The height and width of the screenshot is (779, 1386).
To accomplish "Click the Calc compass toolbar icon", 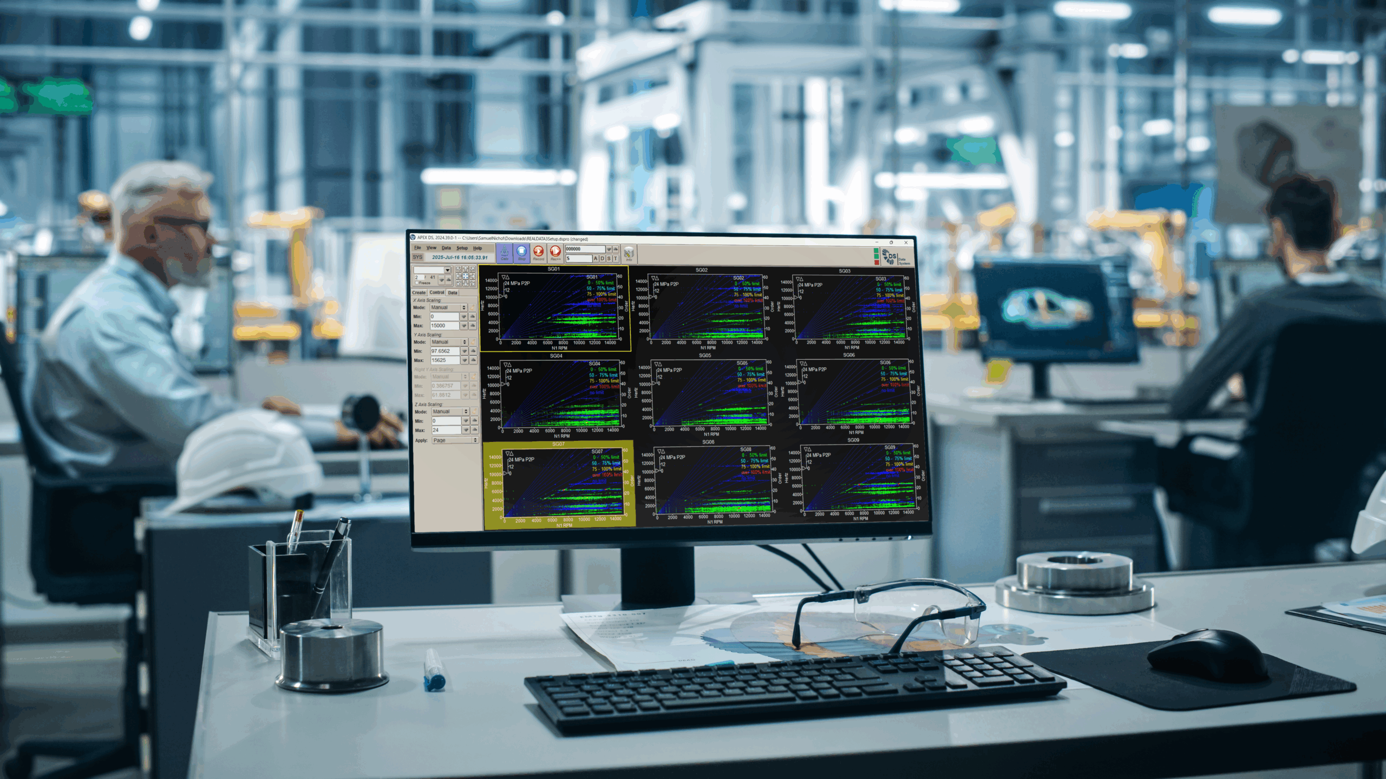I will point(504,252).
